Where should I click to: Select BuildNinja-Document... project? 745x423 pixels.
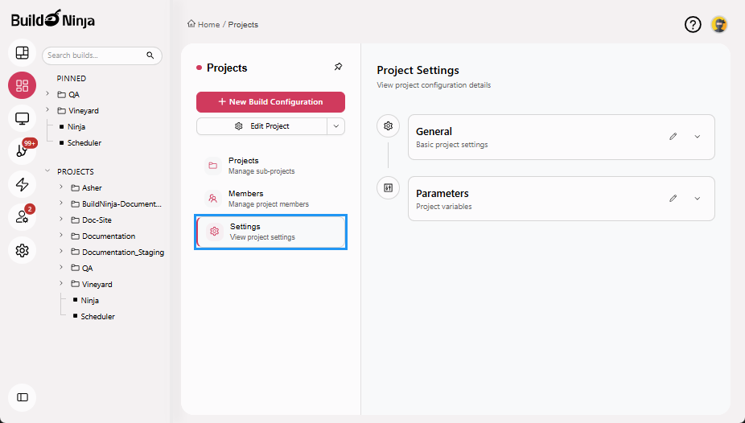pos(121,204)
